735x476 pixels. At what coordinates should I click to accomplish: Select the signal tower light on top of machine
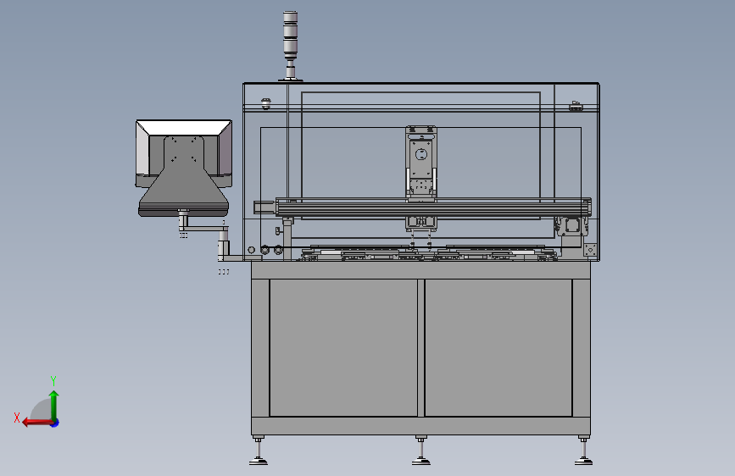[x=291, y=46]
